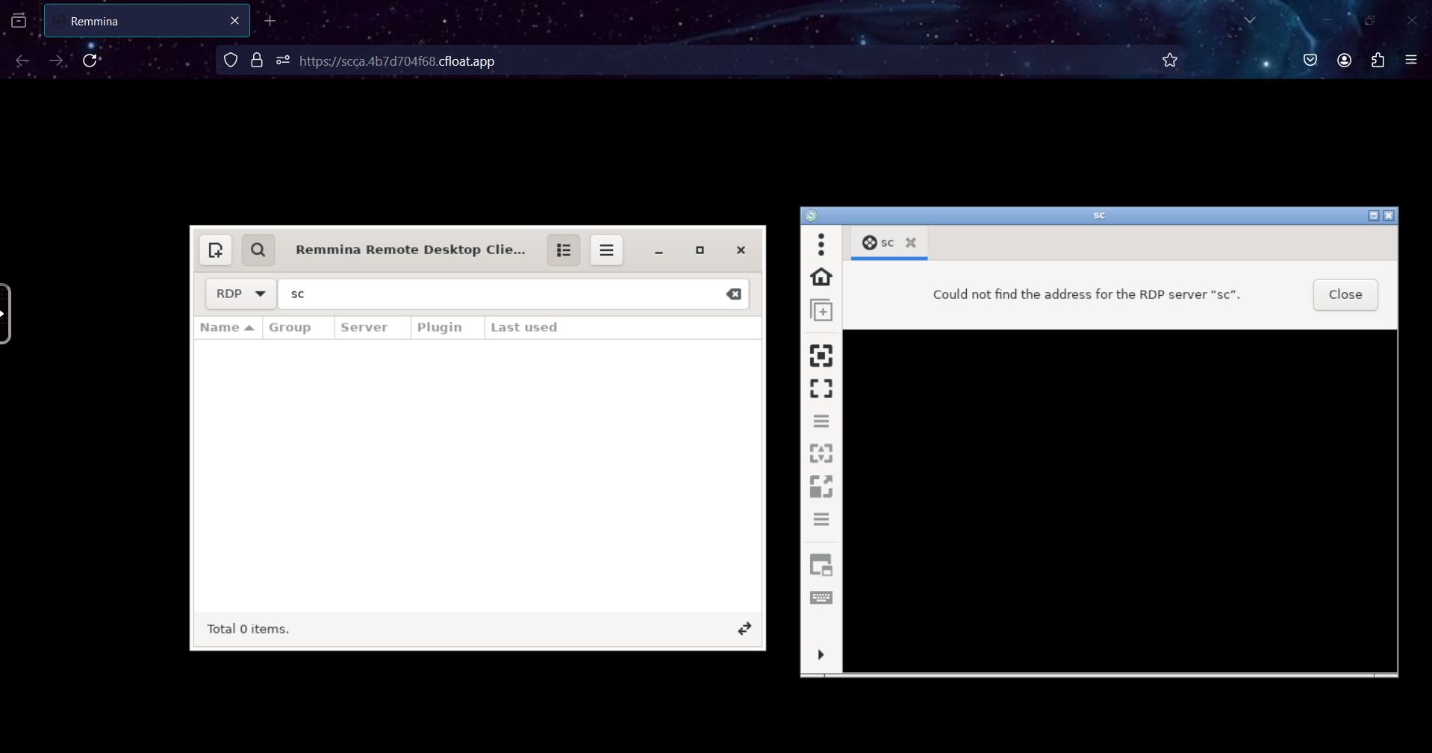Viewport: 1432px width, 753px height.
Task: Click the dynamic resolution update icon
Action: [x=821, y=453]
